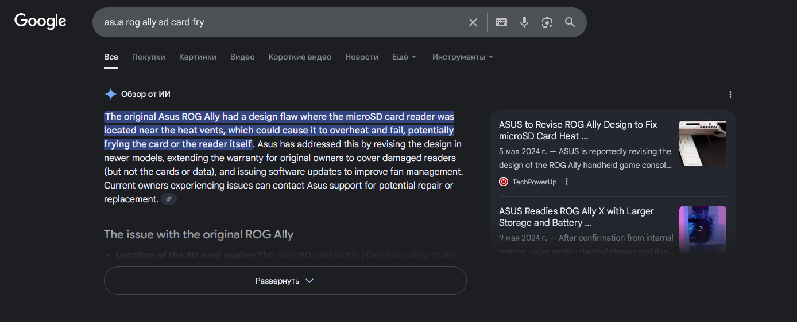Clear the search query with X icon
This screenshot has height=322, width=797.
[473, 22]
